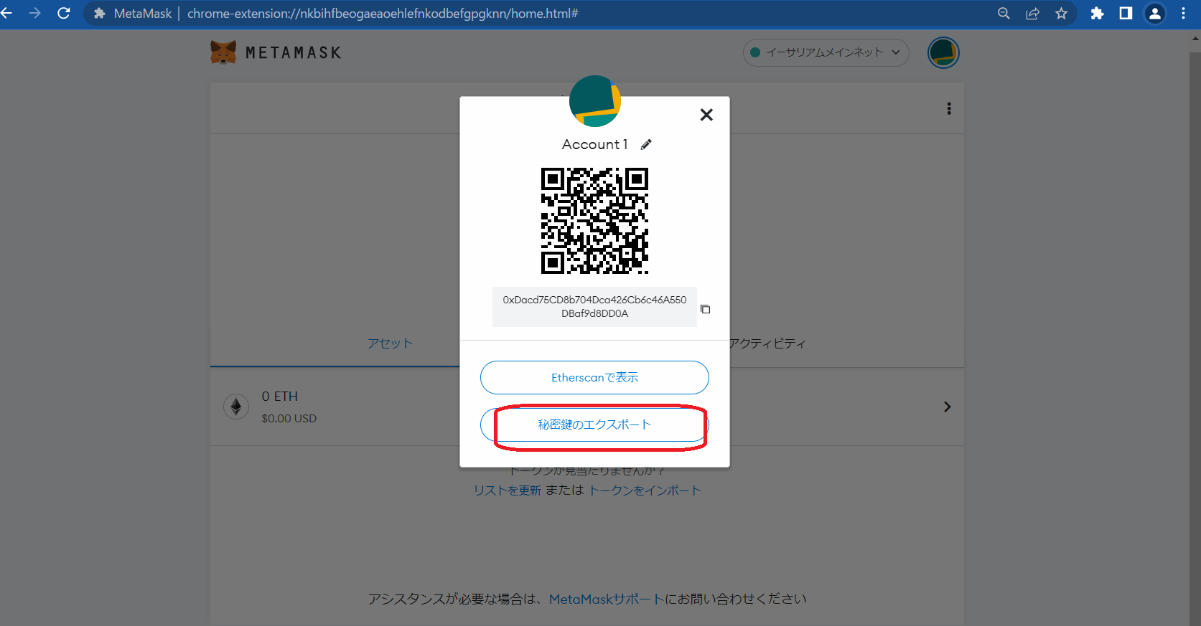Bookmark this page with the star icon
The height and width of the screenshot is (626, 1201).
tap(1061, 14)
